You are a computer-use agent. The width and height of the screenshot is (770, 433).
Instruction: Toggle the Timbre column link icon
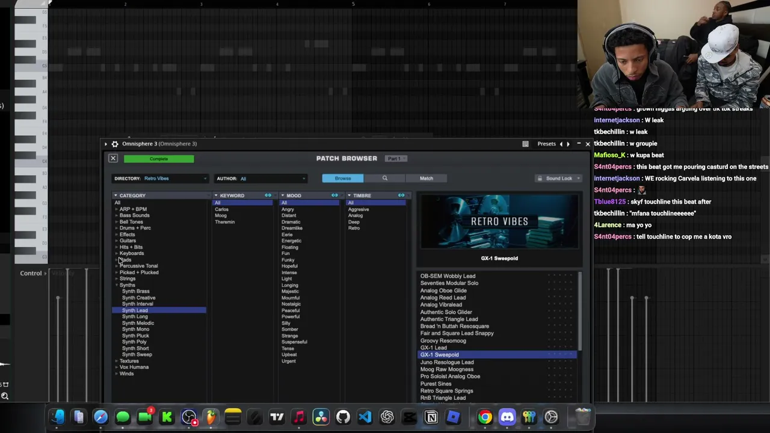click(x=401, y=195)
